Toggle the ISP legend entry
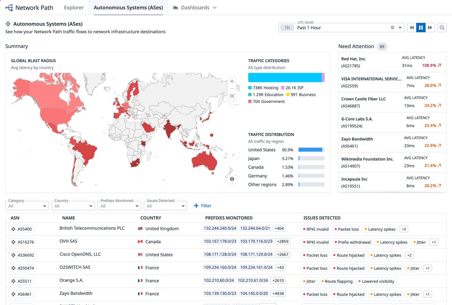The image size is (452, 305). point(292,88)
